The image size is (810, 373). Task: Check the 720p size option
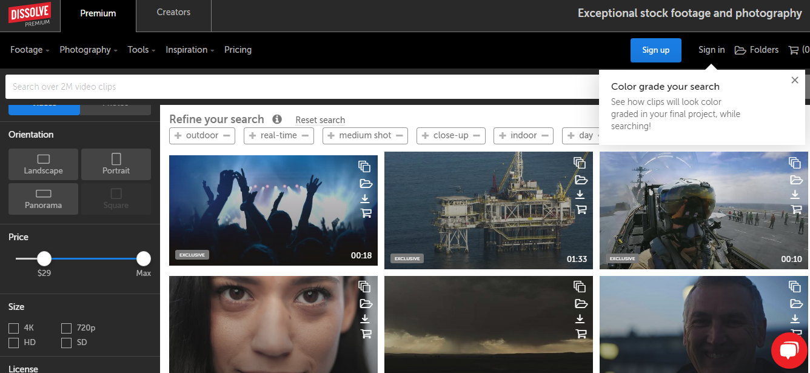click(67, 328)
